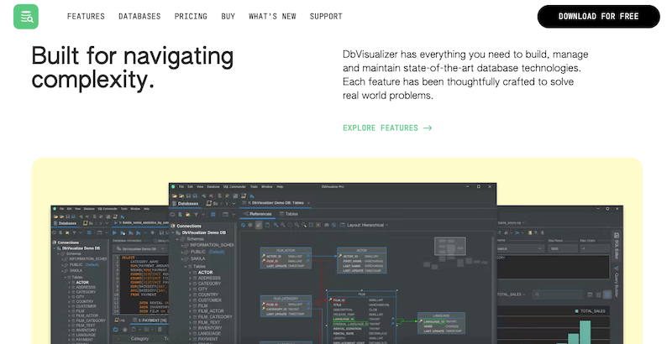Click reload icon in left window result toolbar
The image size is (672, 344).
[x=115, y=330]
